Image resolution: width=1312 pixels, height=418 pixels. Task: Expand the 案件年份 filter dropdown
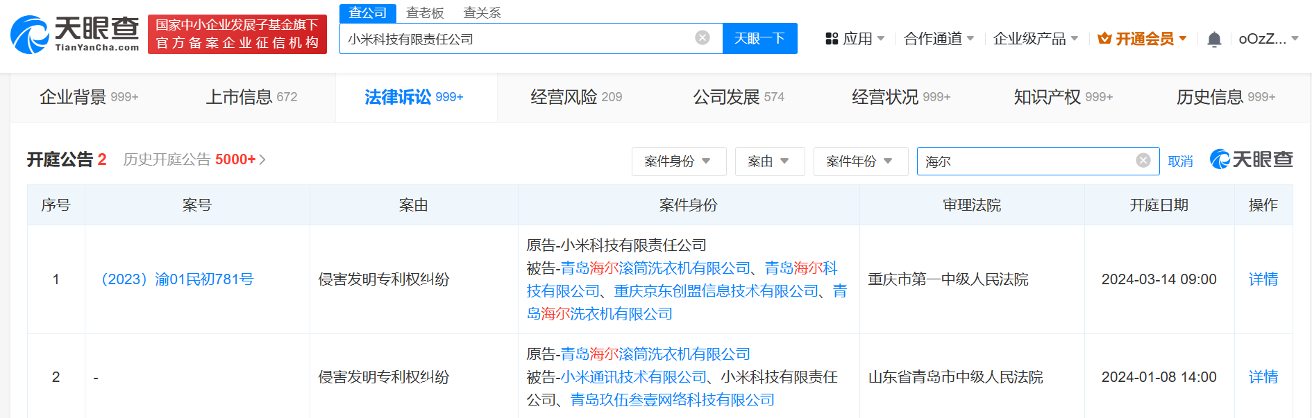(860, 162)
